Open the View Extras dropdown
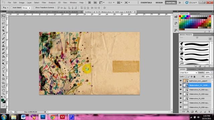214x120 pixels. tap(102, 2)
